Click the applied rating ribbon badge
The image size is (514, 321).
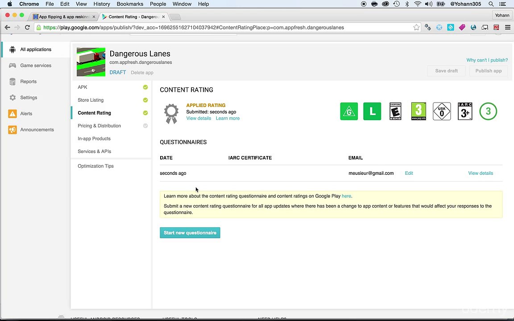pos(171,113)
